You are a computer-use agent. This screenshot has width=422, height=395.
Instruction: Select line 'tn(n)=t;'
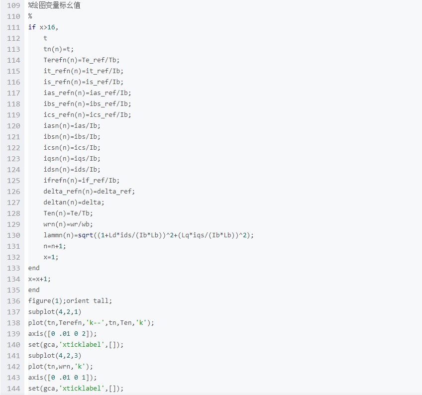(58, 49)
